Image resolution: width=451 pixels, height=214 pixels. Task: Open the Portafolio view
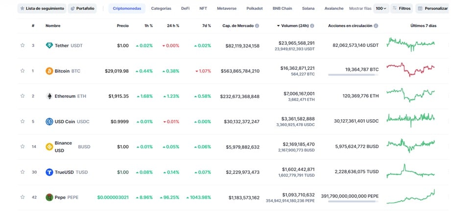[x=82, y=9]
